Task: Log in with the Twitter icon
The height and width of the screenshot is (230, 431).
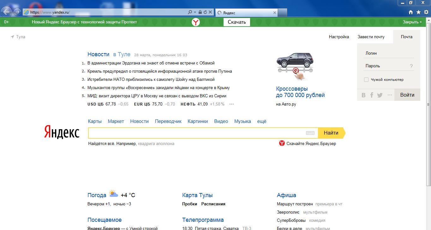Action: coord(380,95)
